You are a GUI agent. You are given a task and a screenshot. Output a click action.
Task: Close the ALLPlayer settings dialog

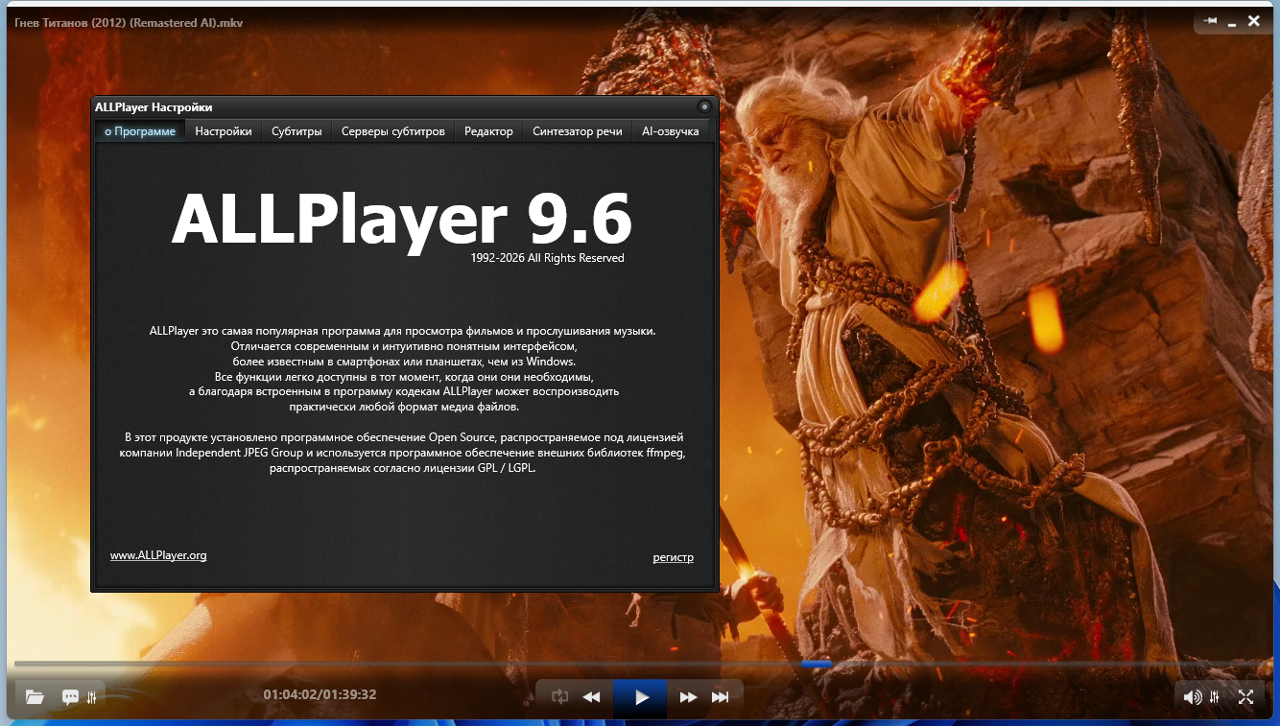pyautogui.click(x=704, y=106)
